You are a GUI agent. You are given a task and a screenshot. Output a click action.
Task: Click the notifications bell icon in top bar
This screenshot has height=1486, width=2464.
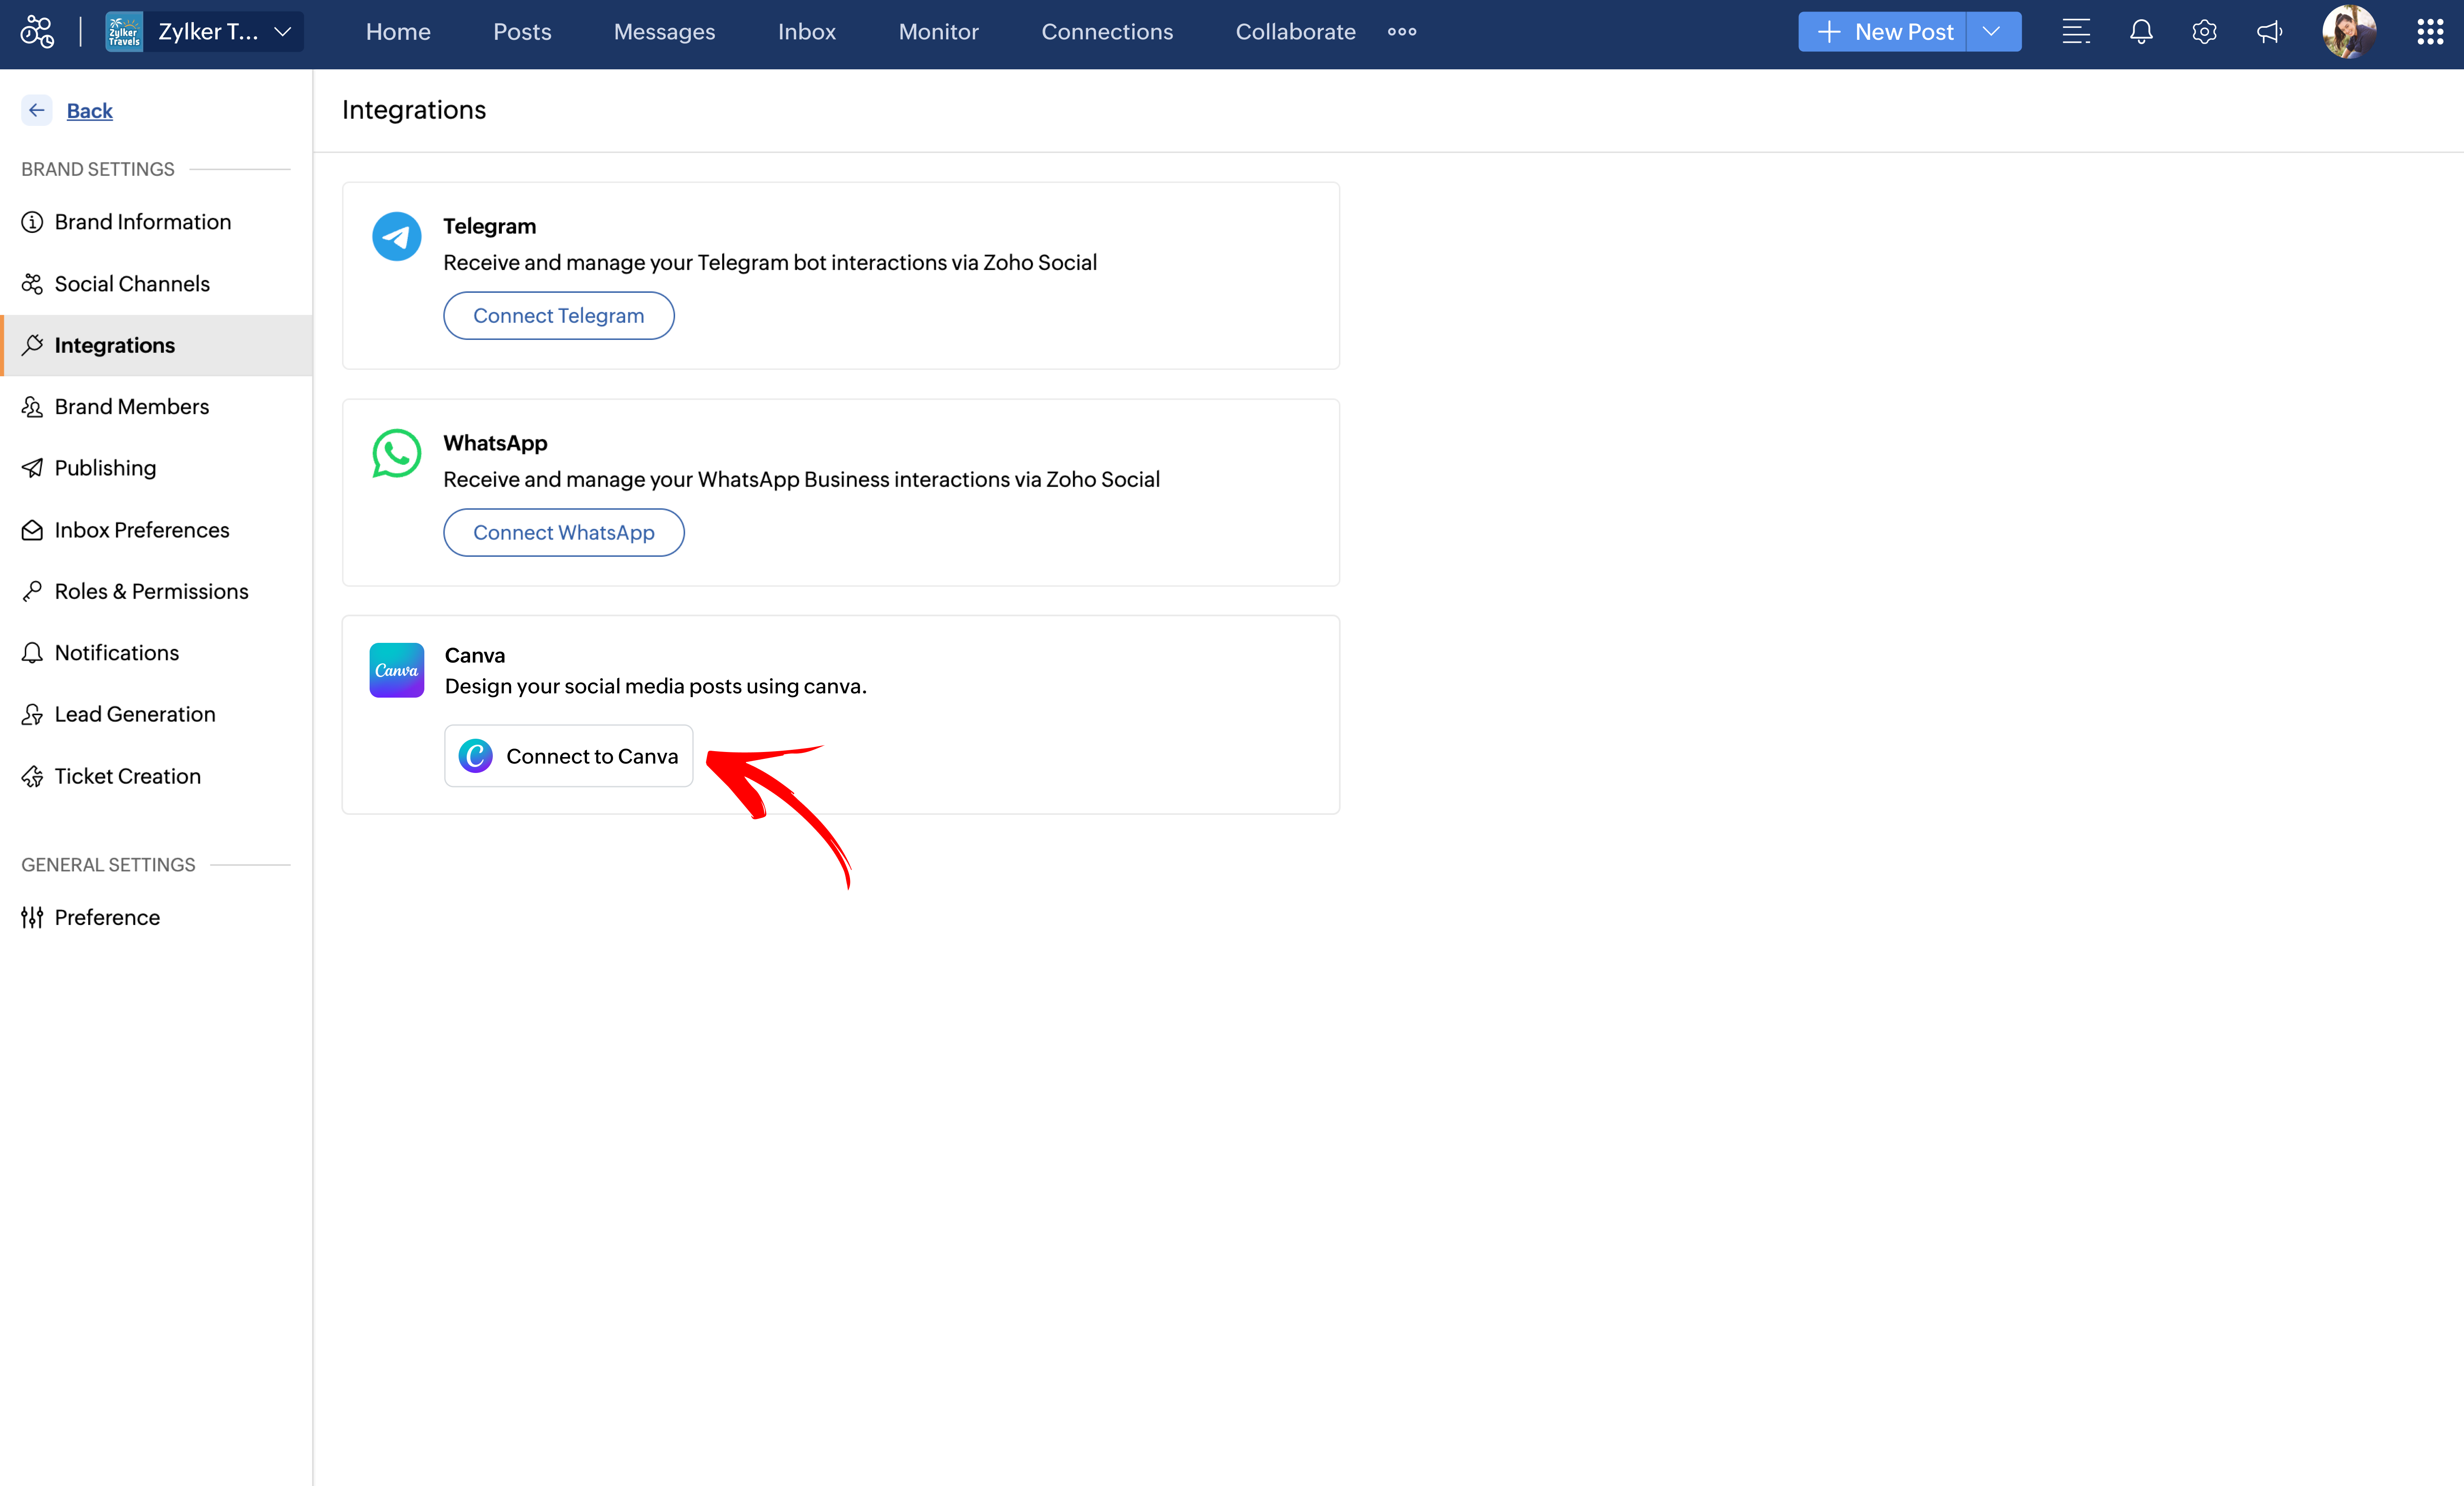tap(2140, 32)
